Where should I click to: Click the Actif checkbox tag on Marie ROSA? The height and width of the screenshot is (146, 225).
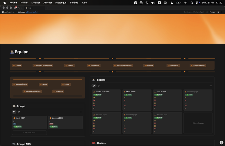click(17, 127)
